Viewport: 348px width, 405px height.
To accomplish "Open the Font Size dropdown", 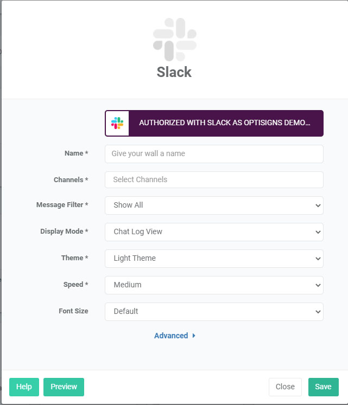I will point(214,312).
